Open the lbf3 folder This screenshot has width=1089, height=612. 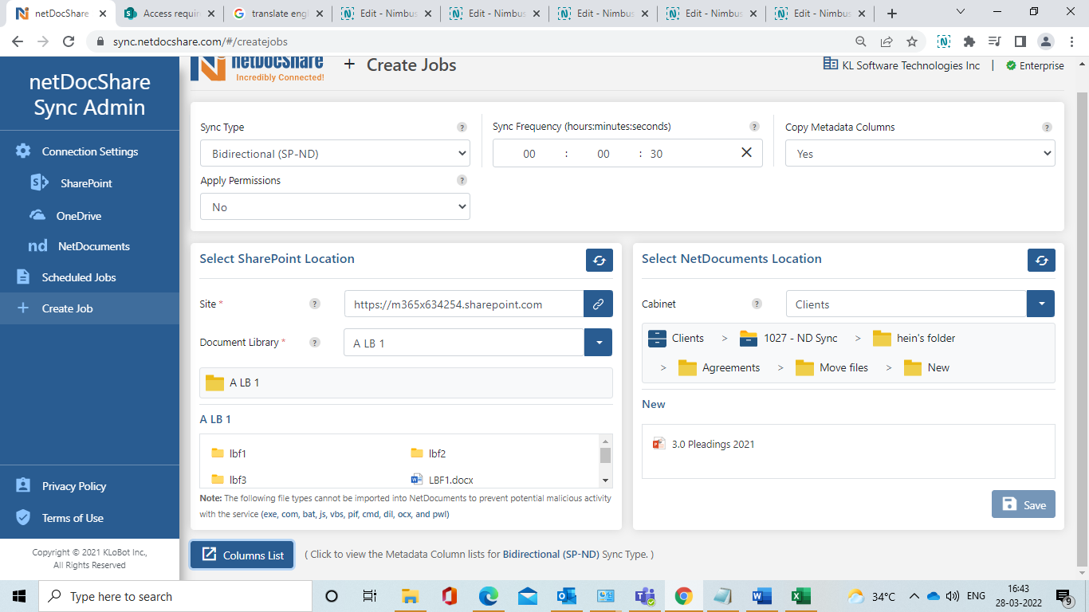coord(229,480)
